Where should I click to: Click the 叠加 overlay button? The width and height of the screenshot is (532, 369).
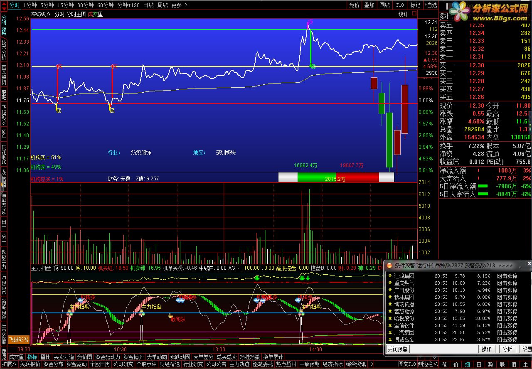coord(369,5)
